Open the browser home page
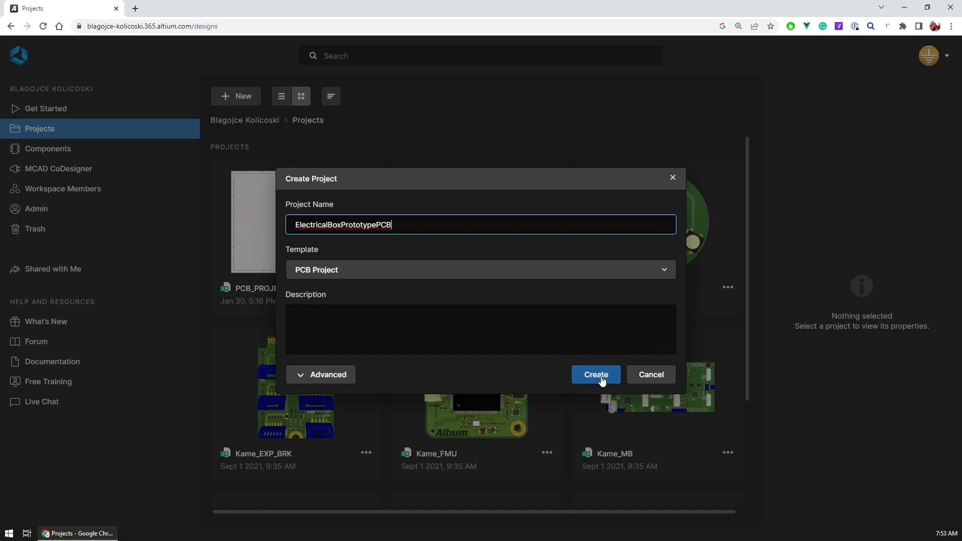 [x=59, y=26]
